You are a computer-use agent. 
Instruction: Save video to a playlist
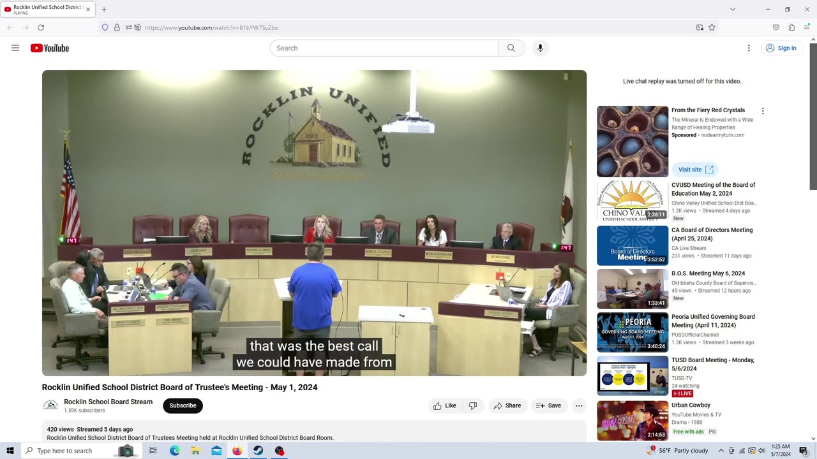[548, 405]
